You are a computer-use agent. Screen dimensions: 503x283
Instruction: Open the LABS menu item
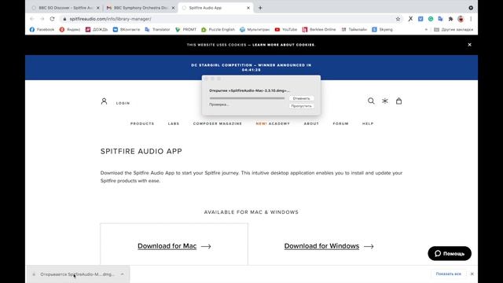174,123
